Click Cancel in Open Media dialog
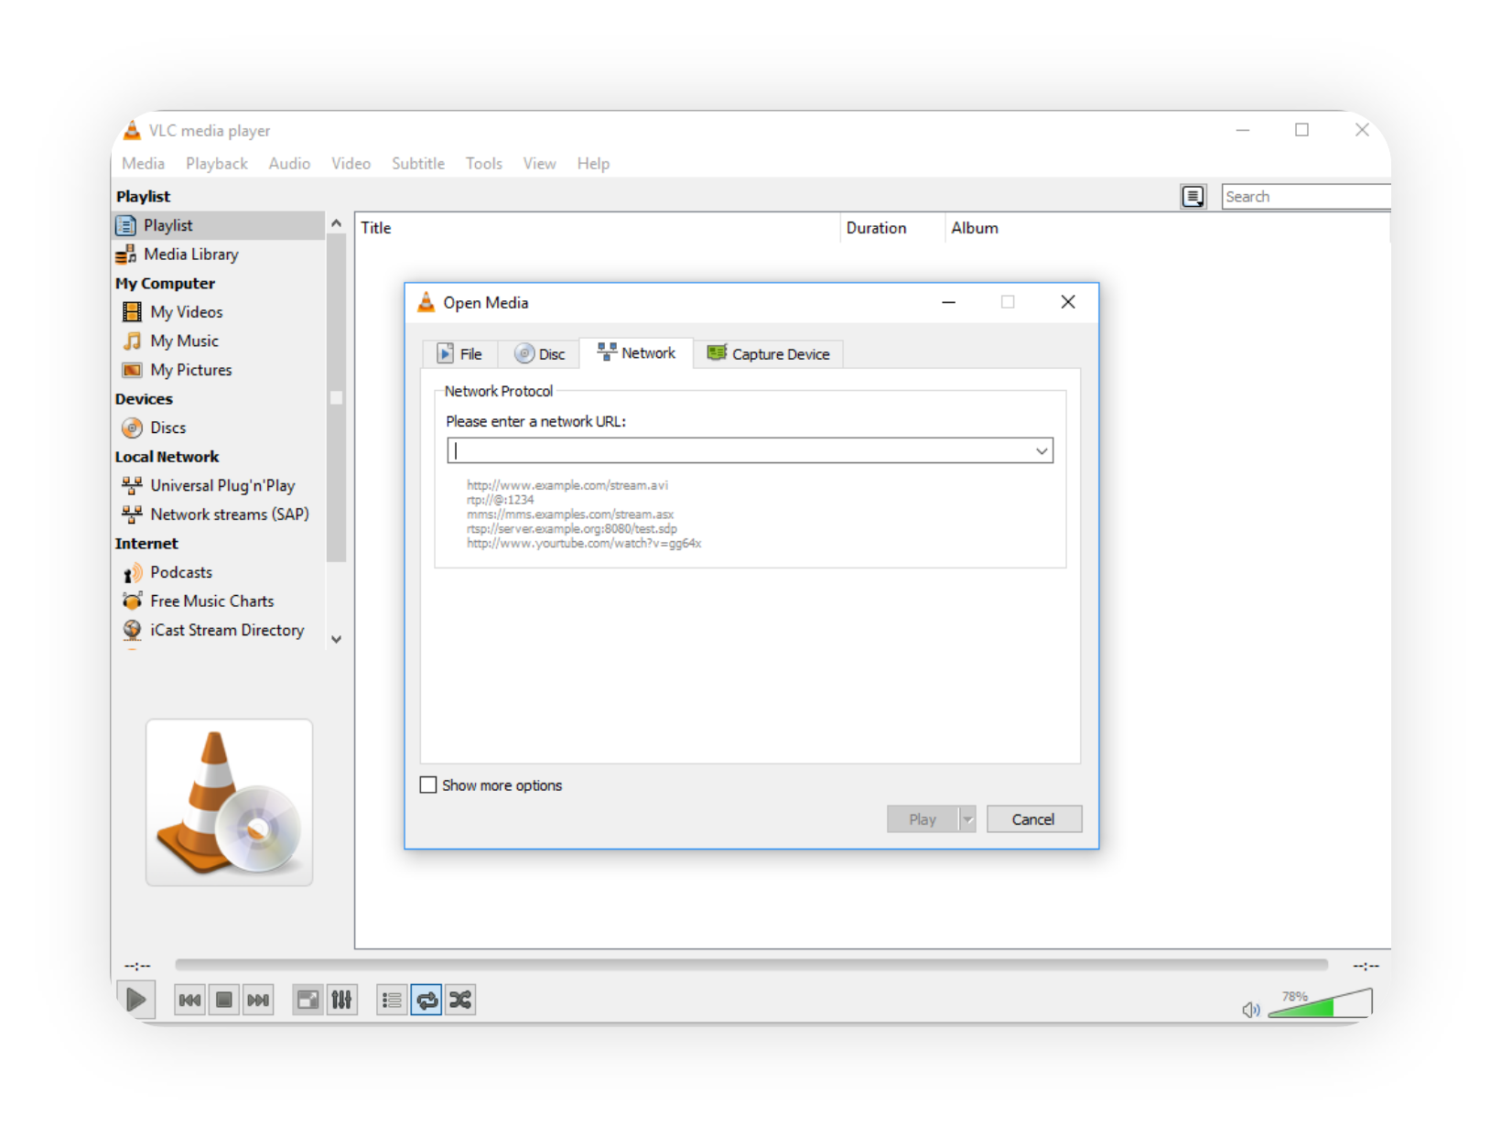Viewport: 1501px width, 1137px height. tap(1034, 819)
